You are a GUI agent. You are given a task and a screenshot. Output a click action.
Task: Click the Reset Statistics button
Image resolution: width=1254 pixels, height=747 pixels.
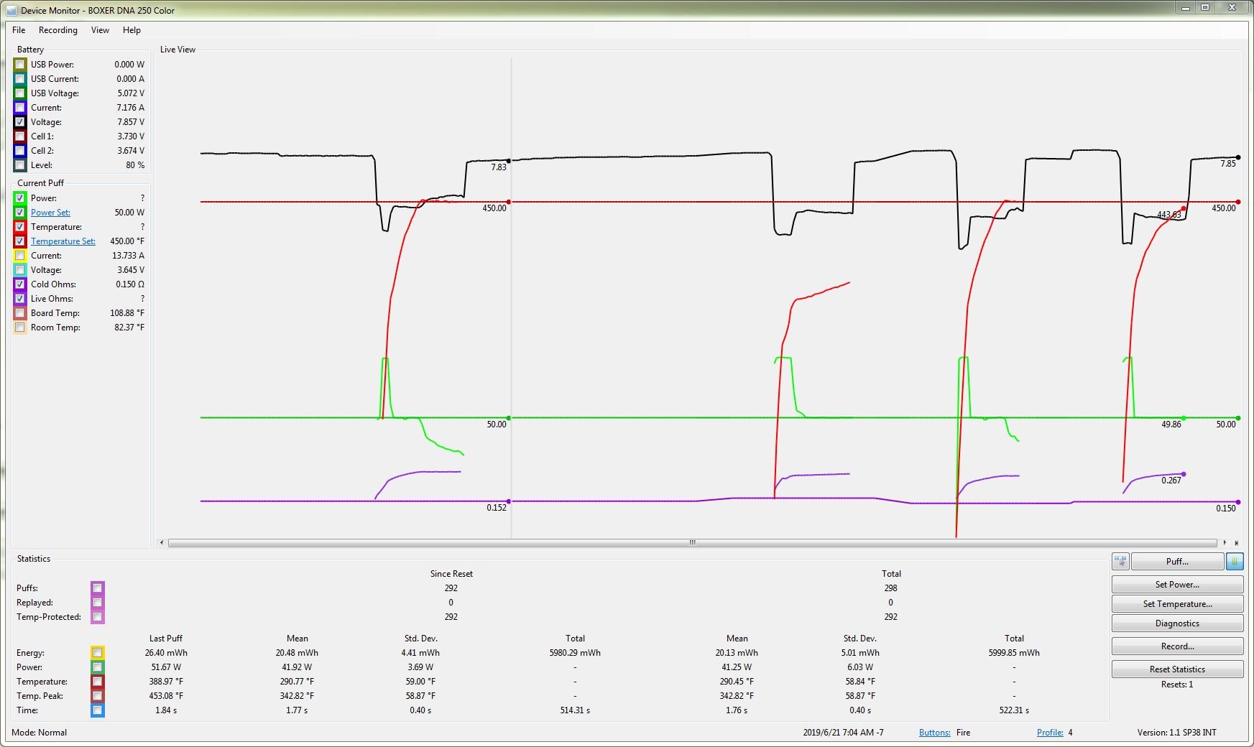coord(1176,669)
